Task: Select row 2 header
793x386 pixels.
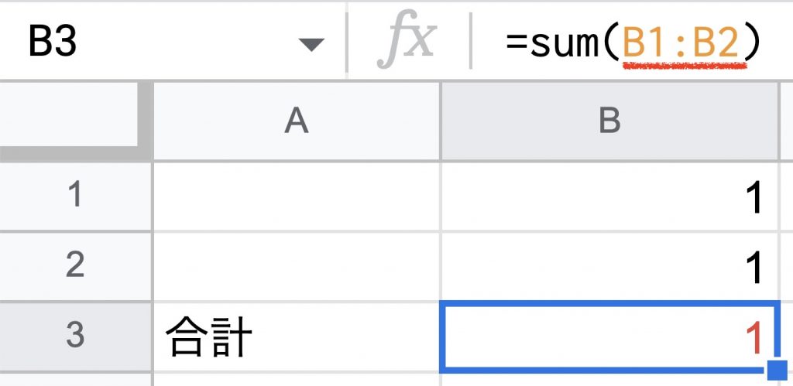Action: point(75,265)
